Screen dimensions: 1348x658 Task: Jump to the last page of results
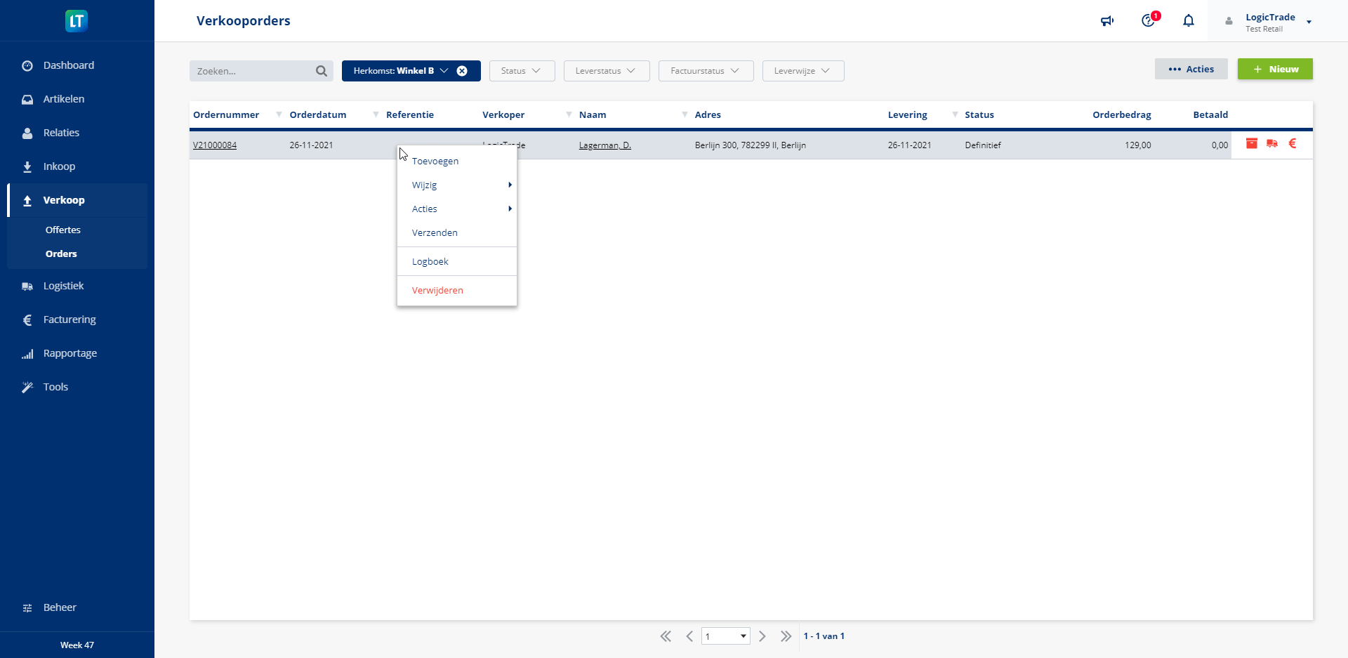[x=786, y=636]
